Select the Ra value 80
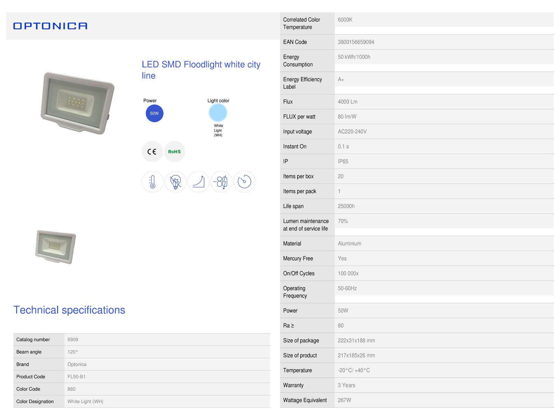The width and height of the screenshot is (560, 420). [341, 325]
